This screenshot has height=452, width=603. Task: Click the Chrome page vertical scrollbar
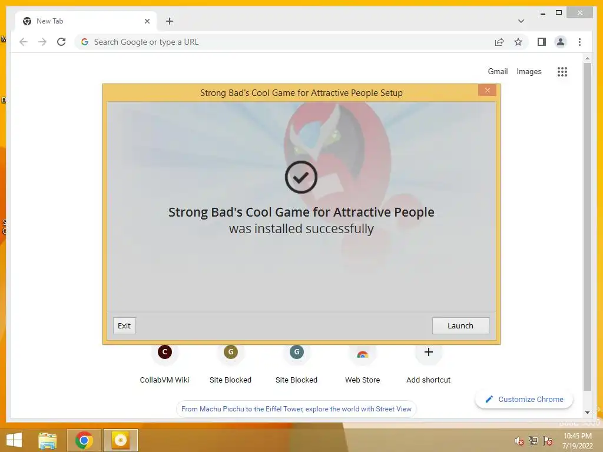point(587,227)
